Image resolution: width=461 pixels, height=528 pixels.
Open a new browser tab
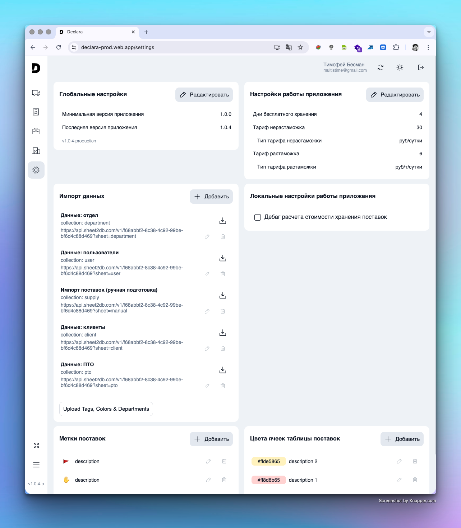tap(146, 32)
